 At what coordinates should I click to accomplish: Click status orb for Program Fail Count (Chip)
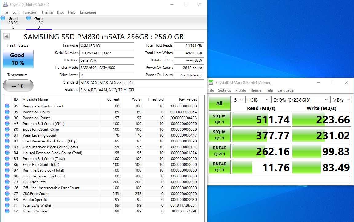pyautogui.click(x=7, y=123)
